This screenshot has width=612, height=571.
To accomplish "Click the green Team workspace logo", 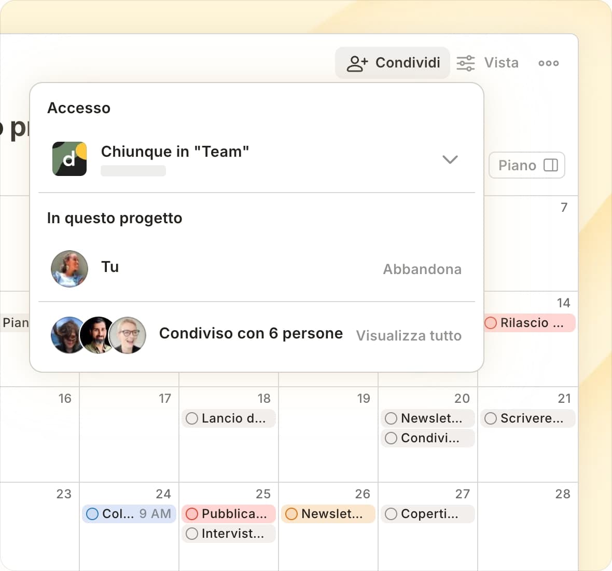I will pyautogui.click(x=69, y=159).
